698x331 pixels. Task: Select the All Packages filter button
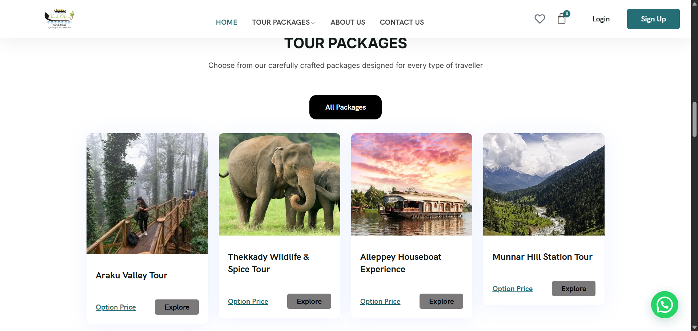point(345,107)
